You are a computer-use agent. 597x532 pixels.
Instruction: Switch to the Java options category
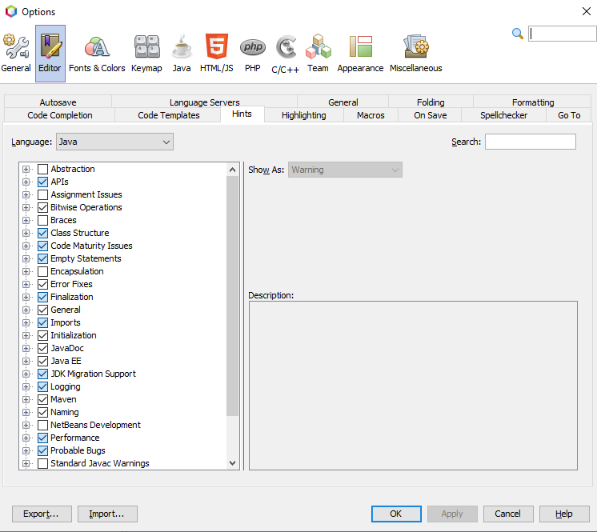click(182, 53)
